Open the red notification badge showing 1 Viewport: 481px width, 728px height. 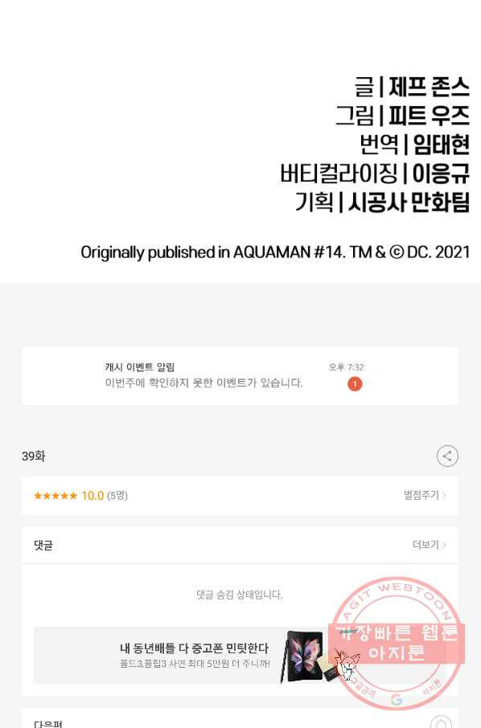pos(355,384)
